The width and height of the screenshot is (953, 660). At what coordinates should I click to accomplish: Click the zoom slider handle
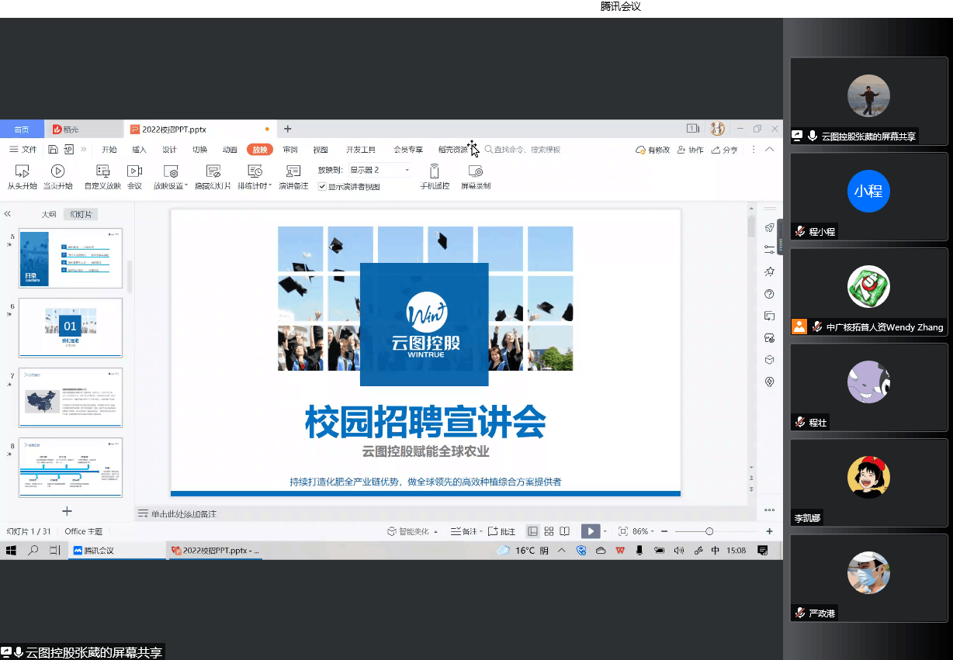tap(709, 531)
